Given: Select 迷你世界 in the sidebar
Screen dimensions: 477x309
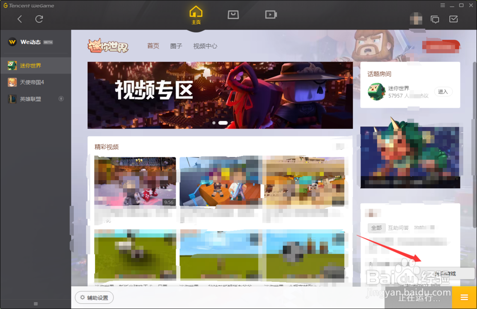Looking at the screenshot, I should (x=36, y=65).
